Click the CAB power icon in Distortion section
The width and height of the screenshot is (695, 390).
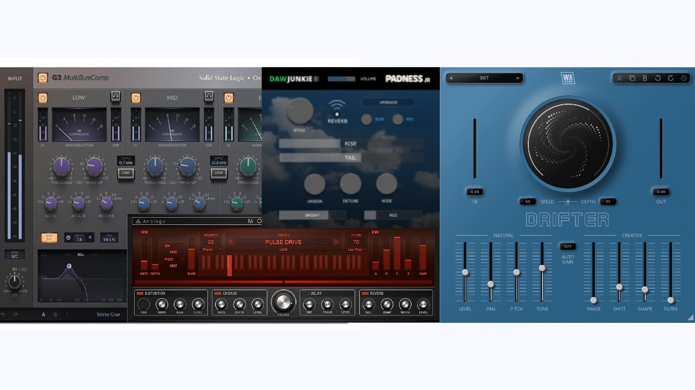tap(143, 304)
